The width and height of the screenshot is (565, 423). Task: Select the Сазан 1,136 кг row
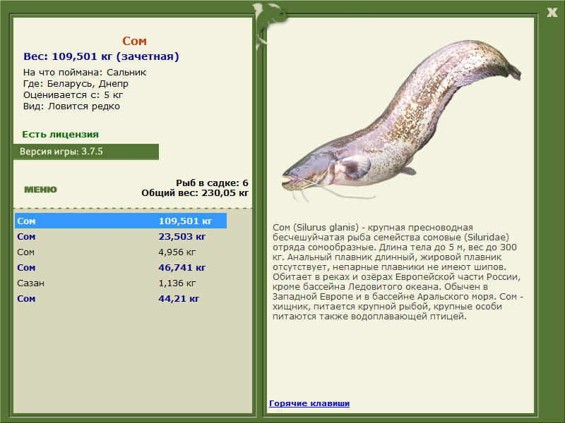point(121,283)
